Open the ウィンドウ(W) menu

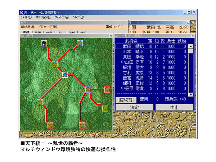(62, 17)
